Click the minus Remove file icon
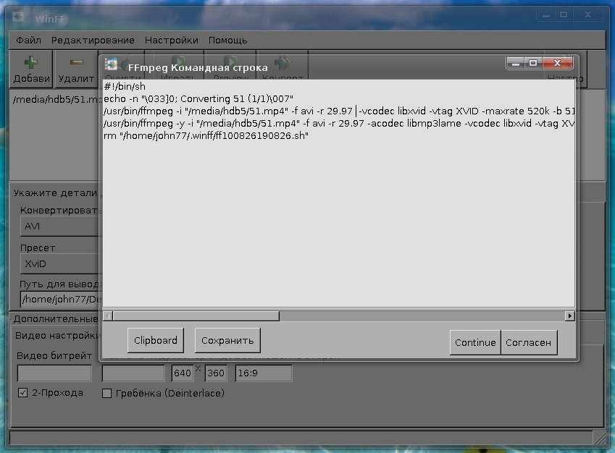 (x=77, y=62)
